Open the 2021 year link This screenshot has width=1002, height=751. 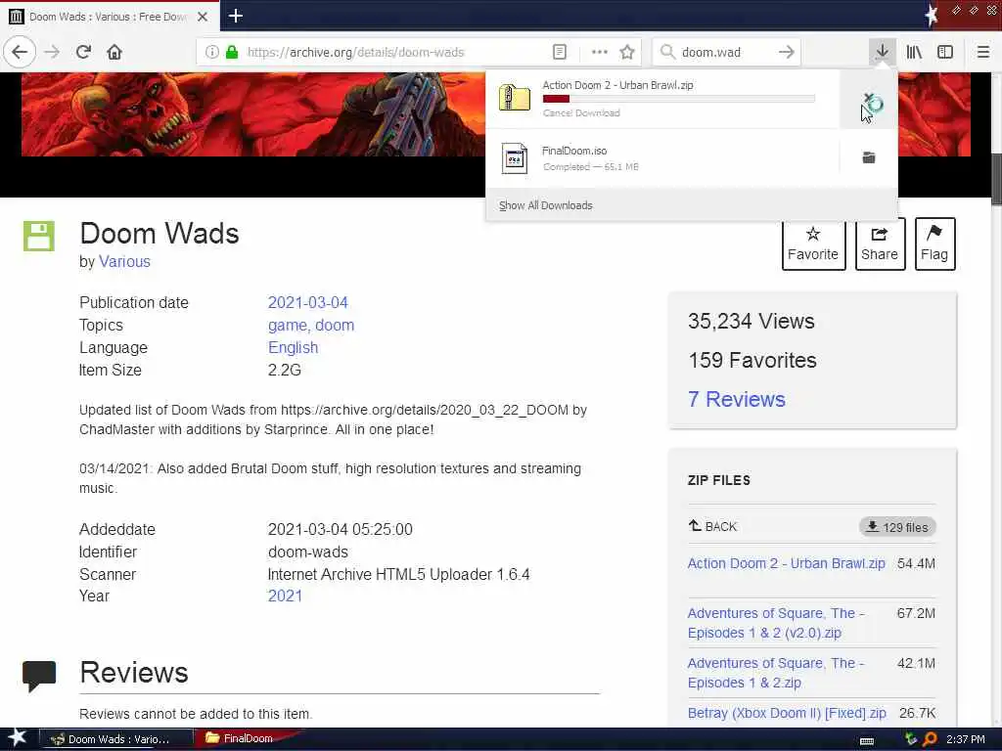285,596
